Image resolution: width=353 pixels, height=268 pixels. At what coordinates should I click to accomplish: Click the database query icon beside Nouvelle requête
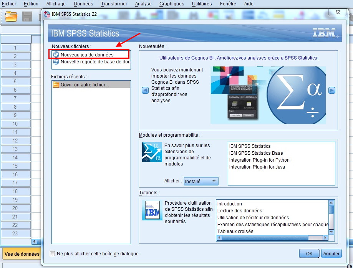pos(56,62)
